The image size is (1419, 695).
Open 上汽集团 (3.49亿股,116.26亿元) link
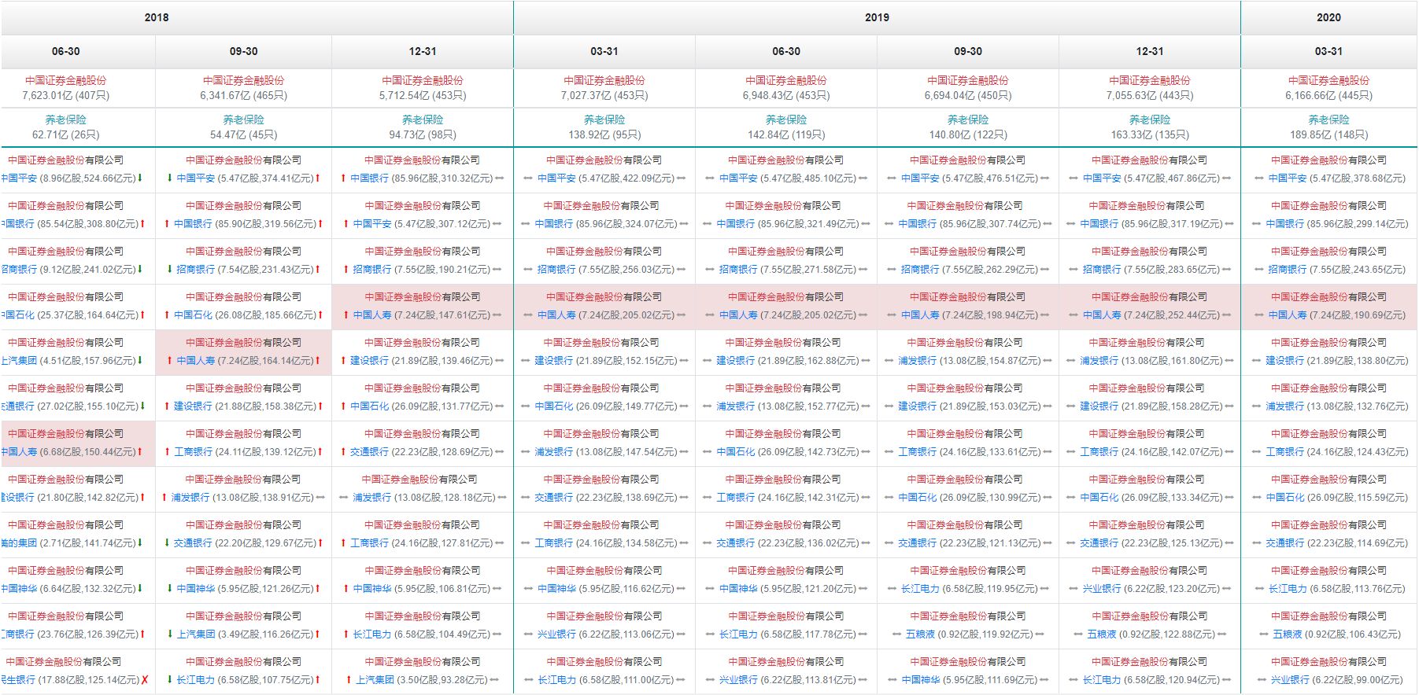click(195, 634)
